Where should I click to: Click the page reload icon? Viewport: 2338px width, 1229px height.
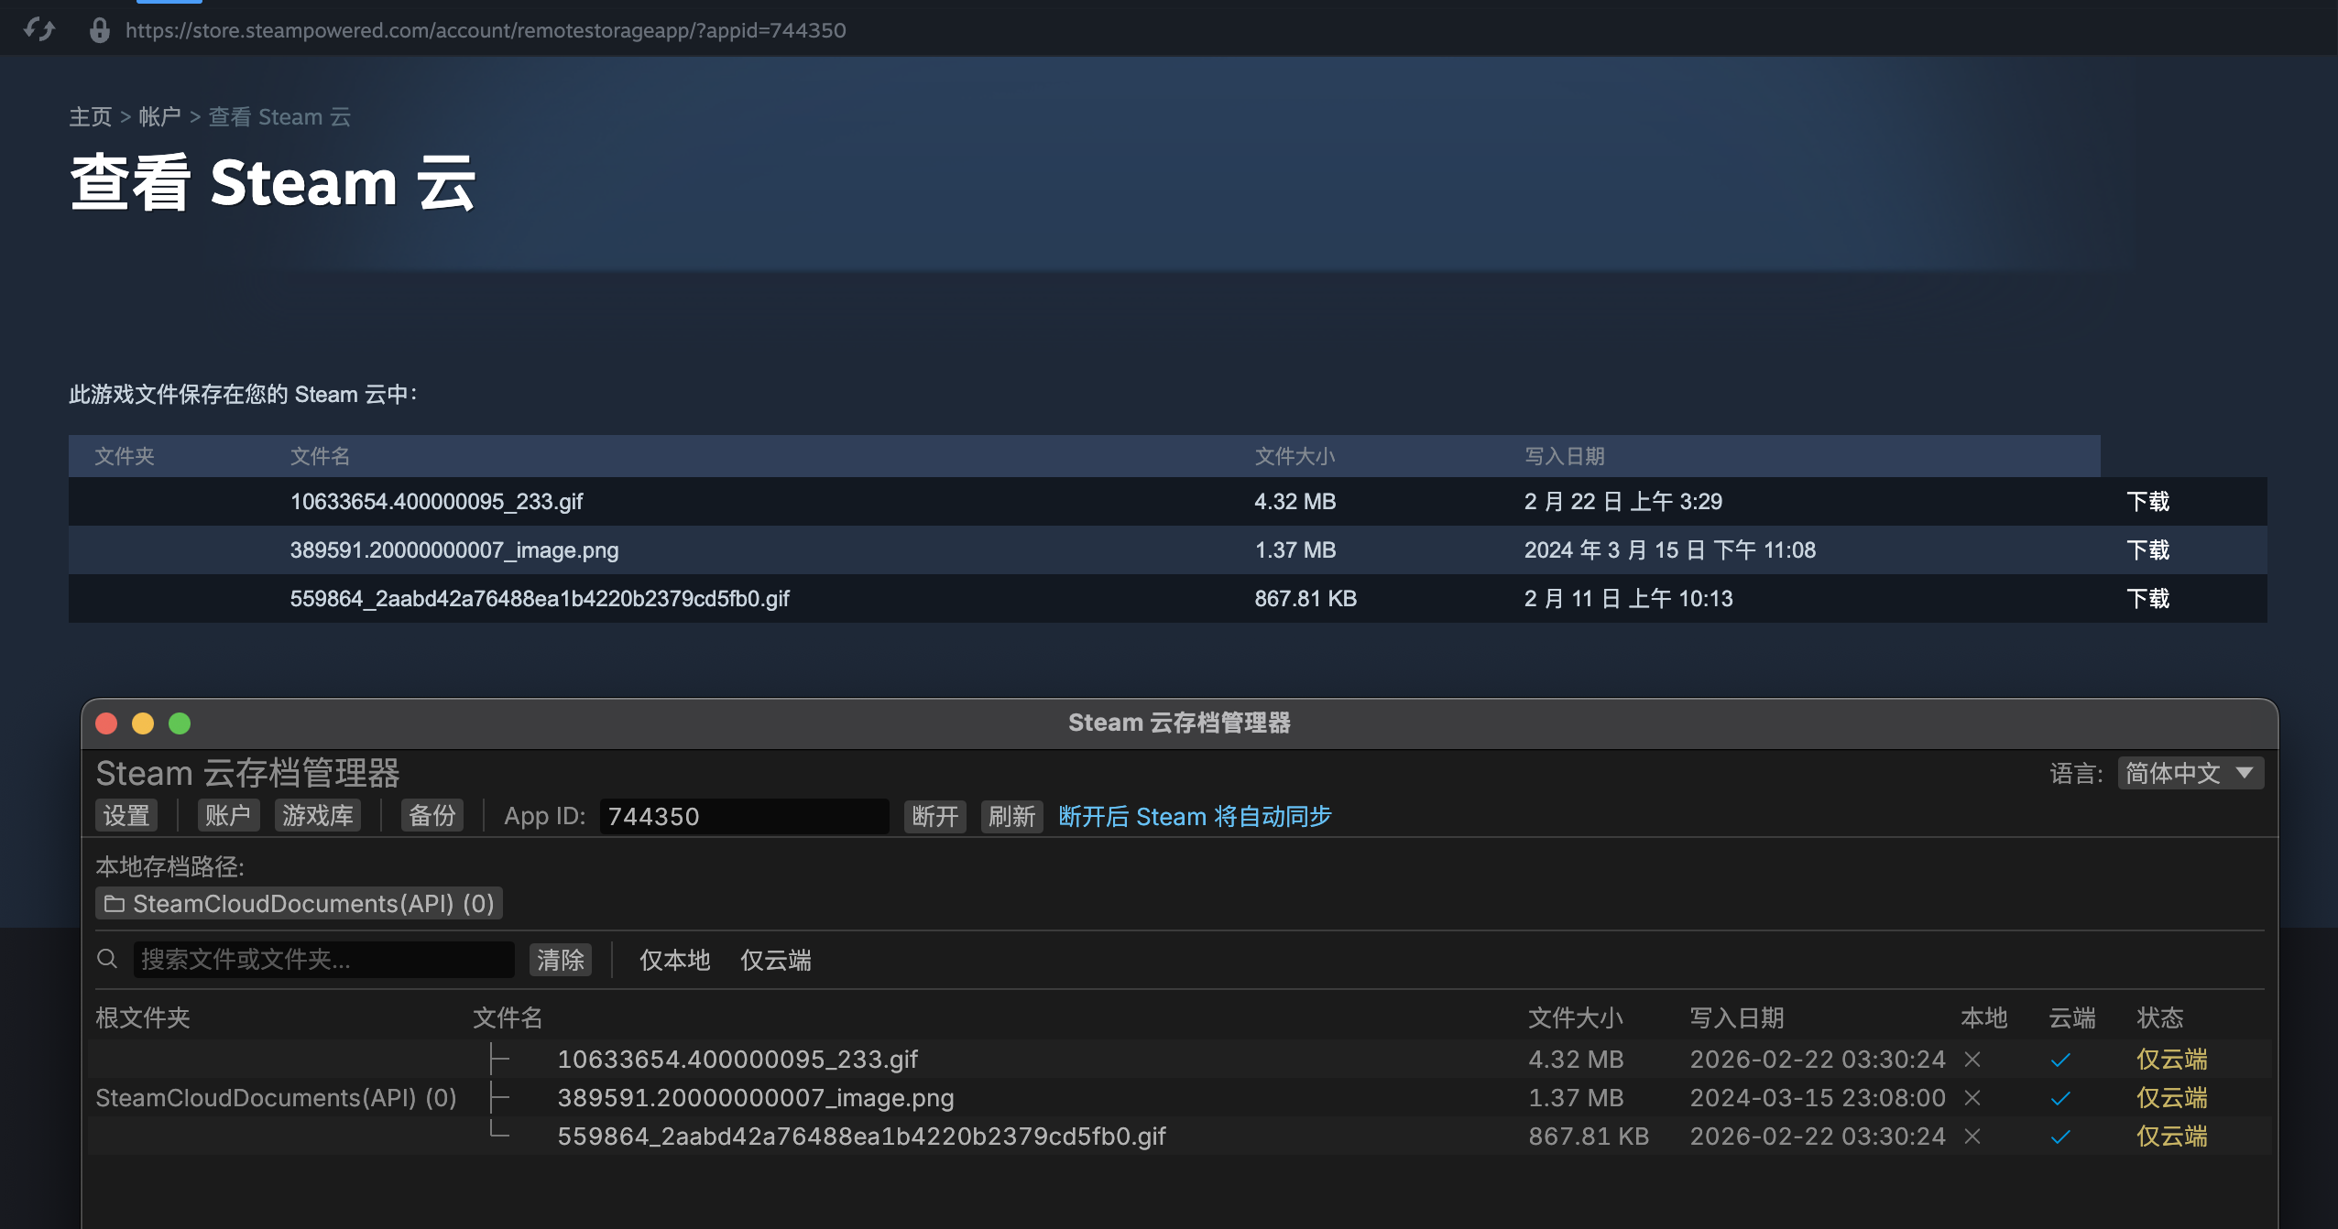coord(39,30)
